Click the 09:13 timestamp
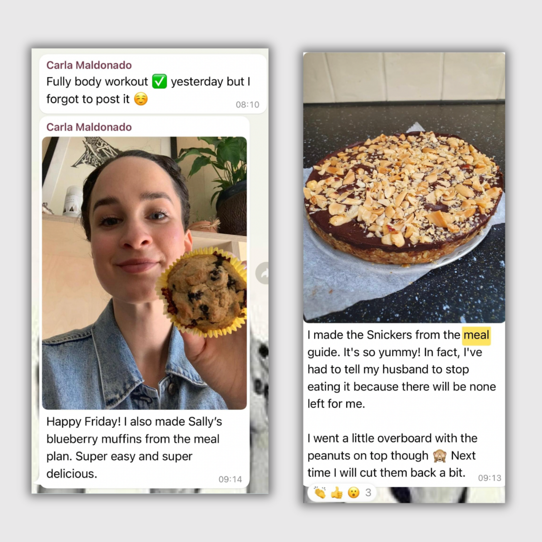This screenshot has height=542, width=542. [490, 478]
